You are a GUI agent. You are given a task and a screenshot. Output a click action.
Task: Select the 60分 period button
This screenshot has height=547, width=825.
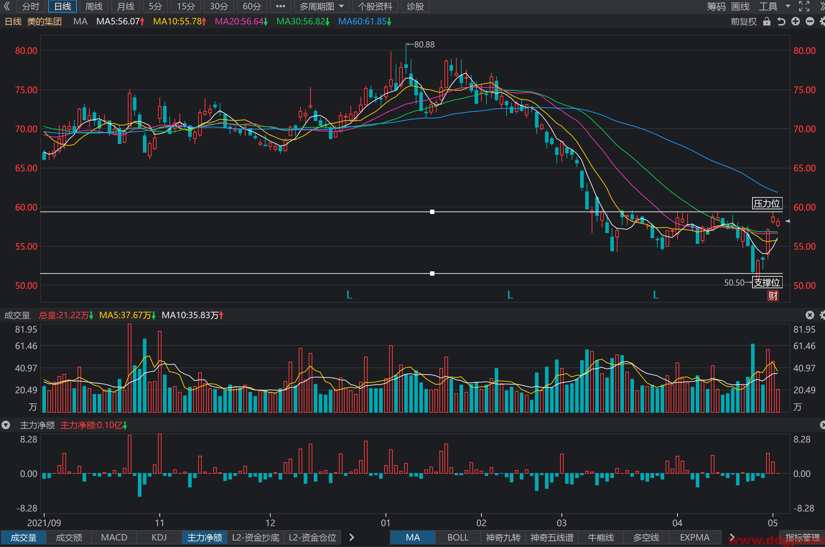[x=252, y=6]
